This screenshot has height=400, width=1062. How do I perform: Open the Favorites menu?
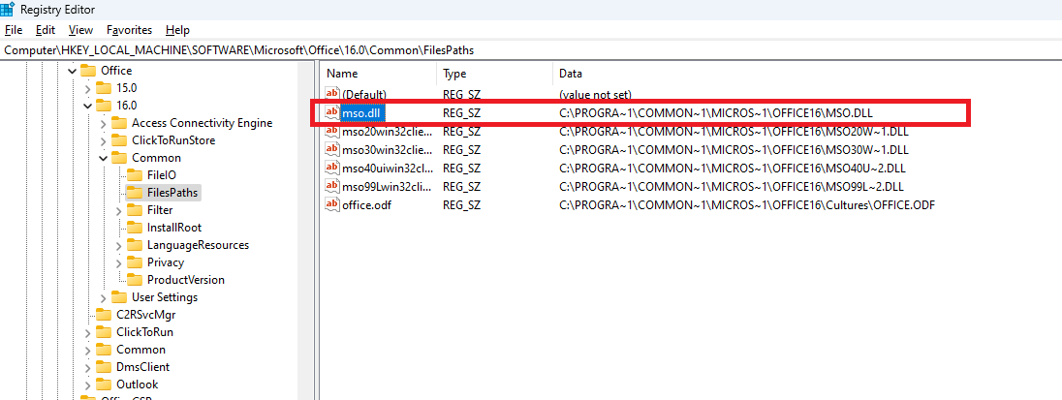click(129, 30)
